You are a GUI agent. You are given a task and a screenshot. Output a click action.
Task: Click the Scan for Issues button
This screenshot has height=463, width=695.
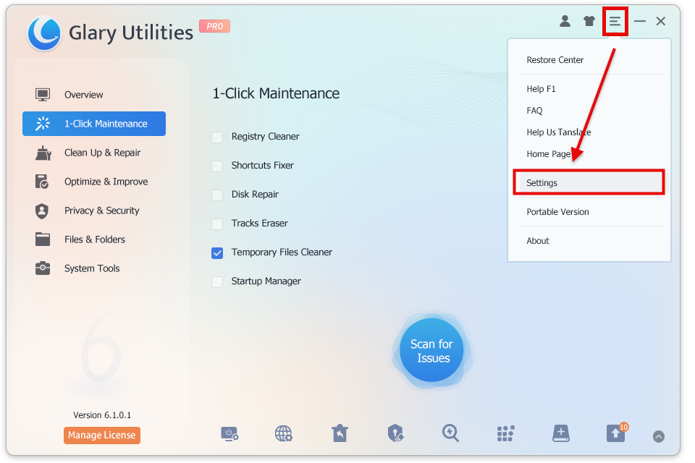coord(431,350)
